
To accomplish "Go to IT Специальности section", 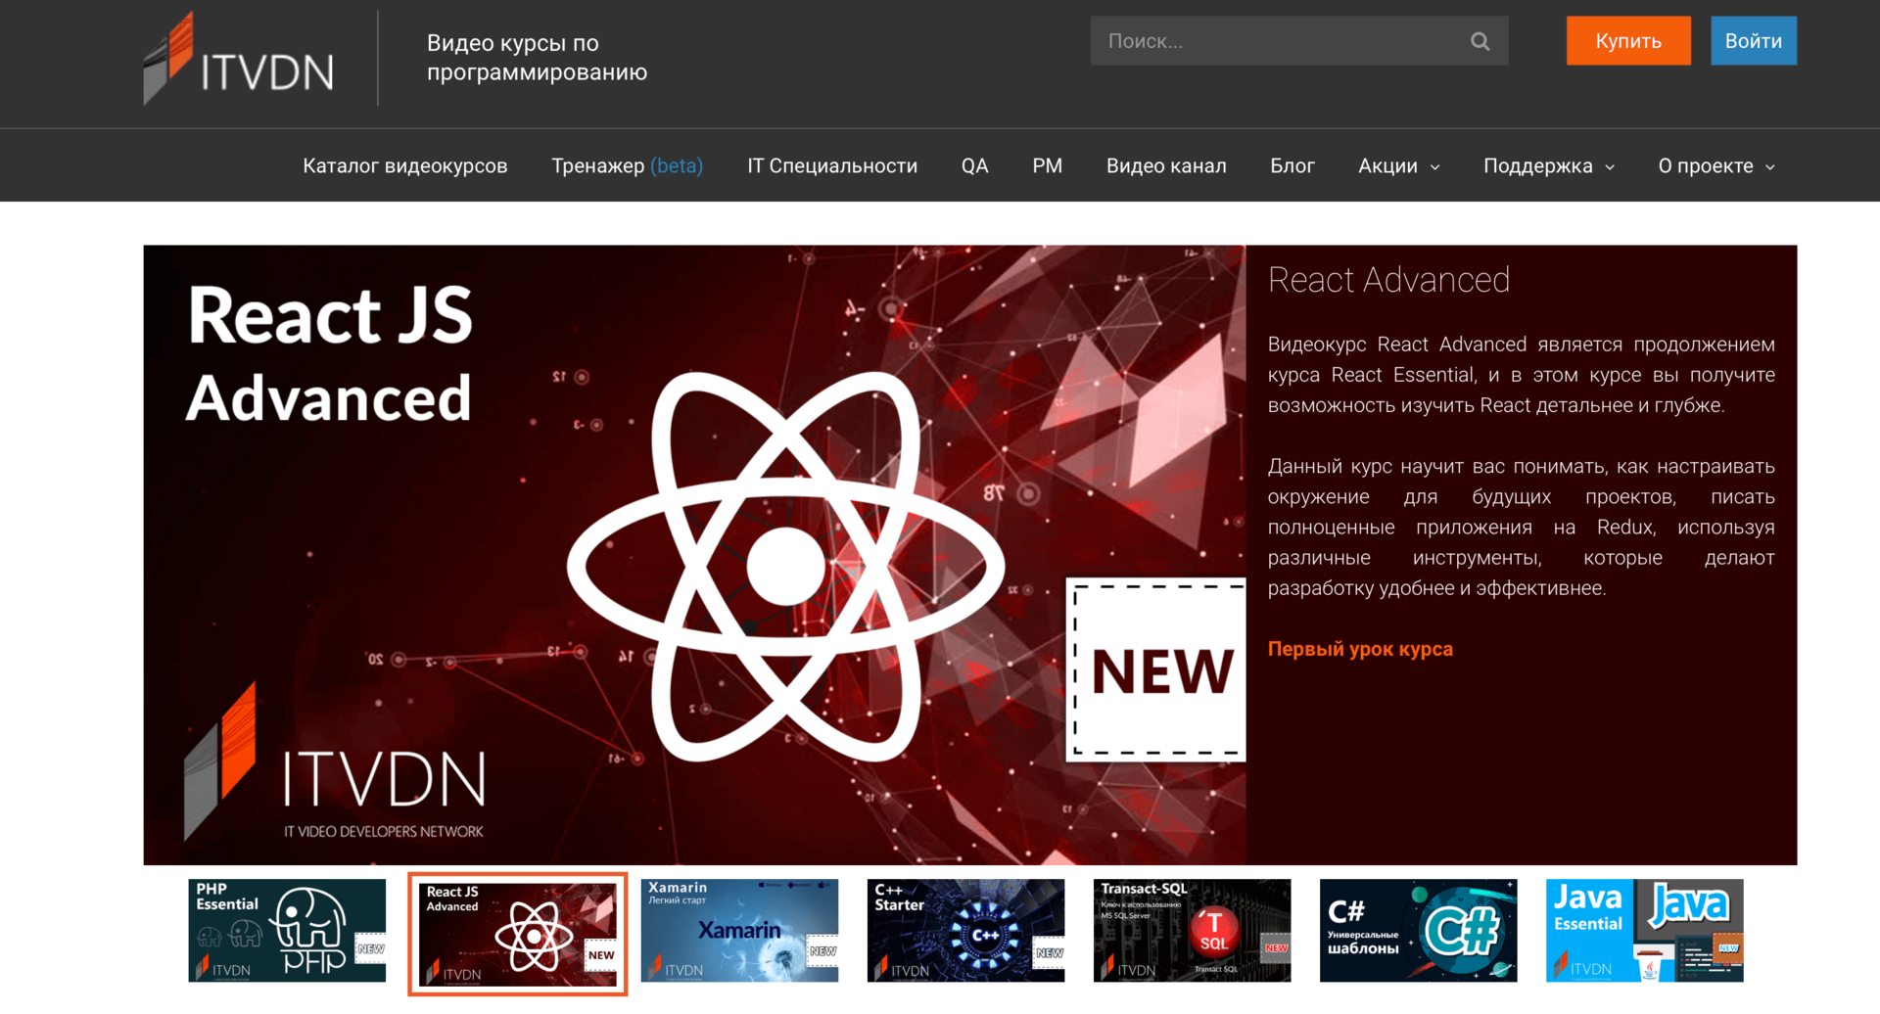I will click(x=832, y=166).
